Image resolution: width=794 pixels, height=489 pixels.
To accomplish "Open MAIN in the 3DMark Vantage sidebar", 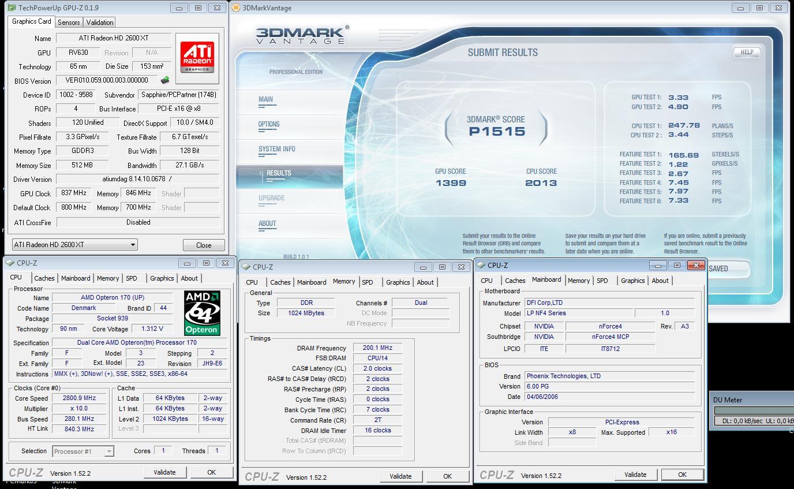I will pyautogui.click(x=266, y=99).
